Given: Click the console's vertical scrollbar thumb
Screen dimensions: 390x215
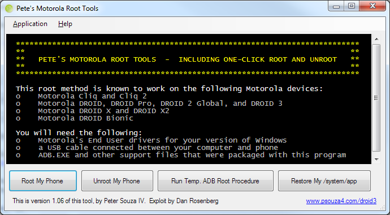Looking at the screenshot, I should pos(376,98).
